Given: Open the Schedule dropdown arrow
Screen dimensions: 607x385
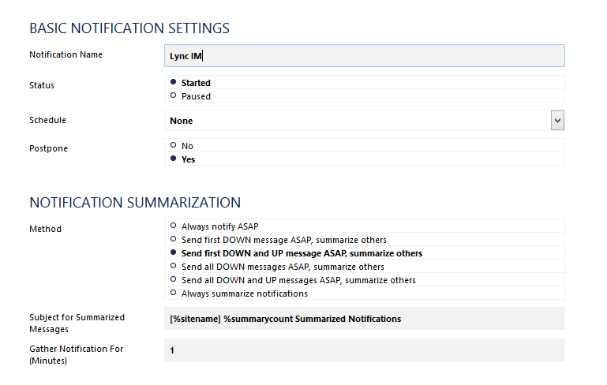Looking at the screenshot, I should tap(557, 121).
